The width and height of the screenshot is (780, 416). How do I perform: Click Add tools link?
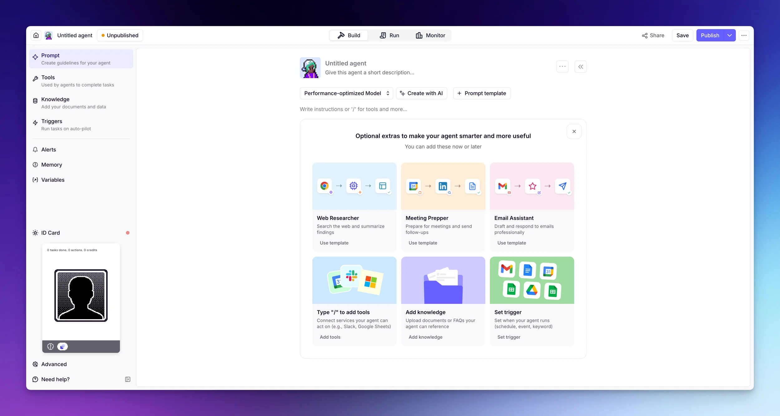(x=330, y=337)
